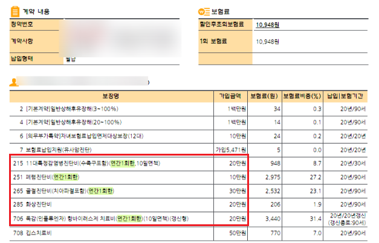Viewport: 379px width, 243px height.
Task: Open the underlined 10,948원 discounted premium link
Action: [268, 25]
